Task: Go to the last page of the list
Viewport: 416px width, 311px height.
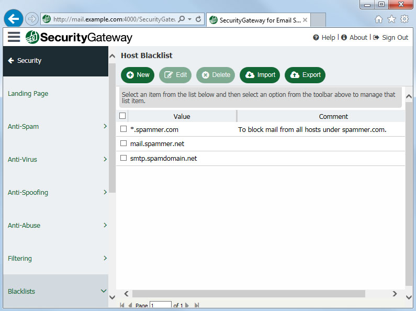Action: 197,305
